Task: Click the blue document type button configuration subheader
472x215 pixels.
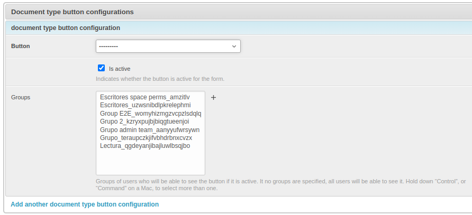Action: [x=66, y=28]
